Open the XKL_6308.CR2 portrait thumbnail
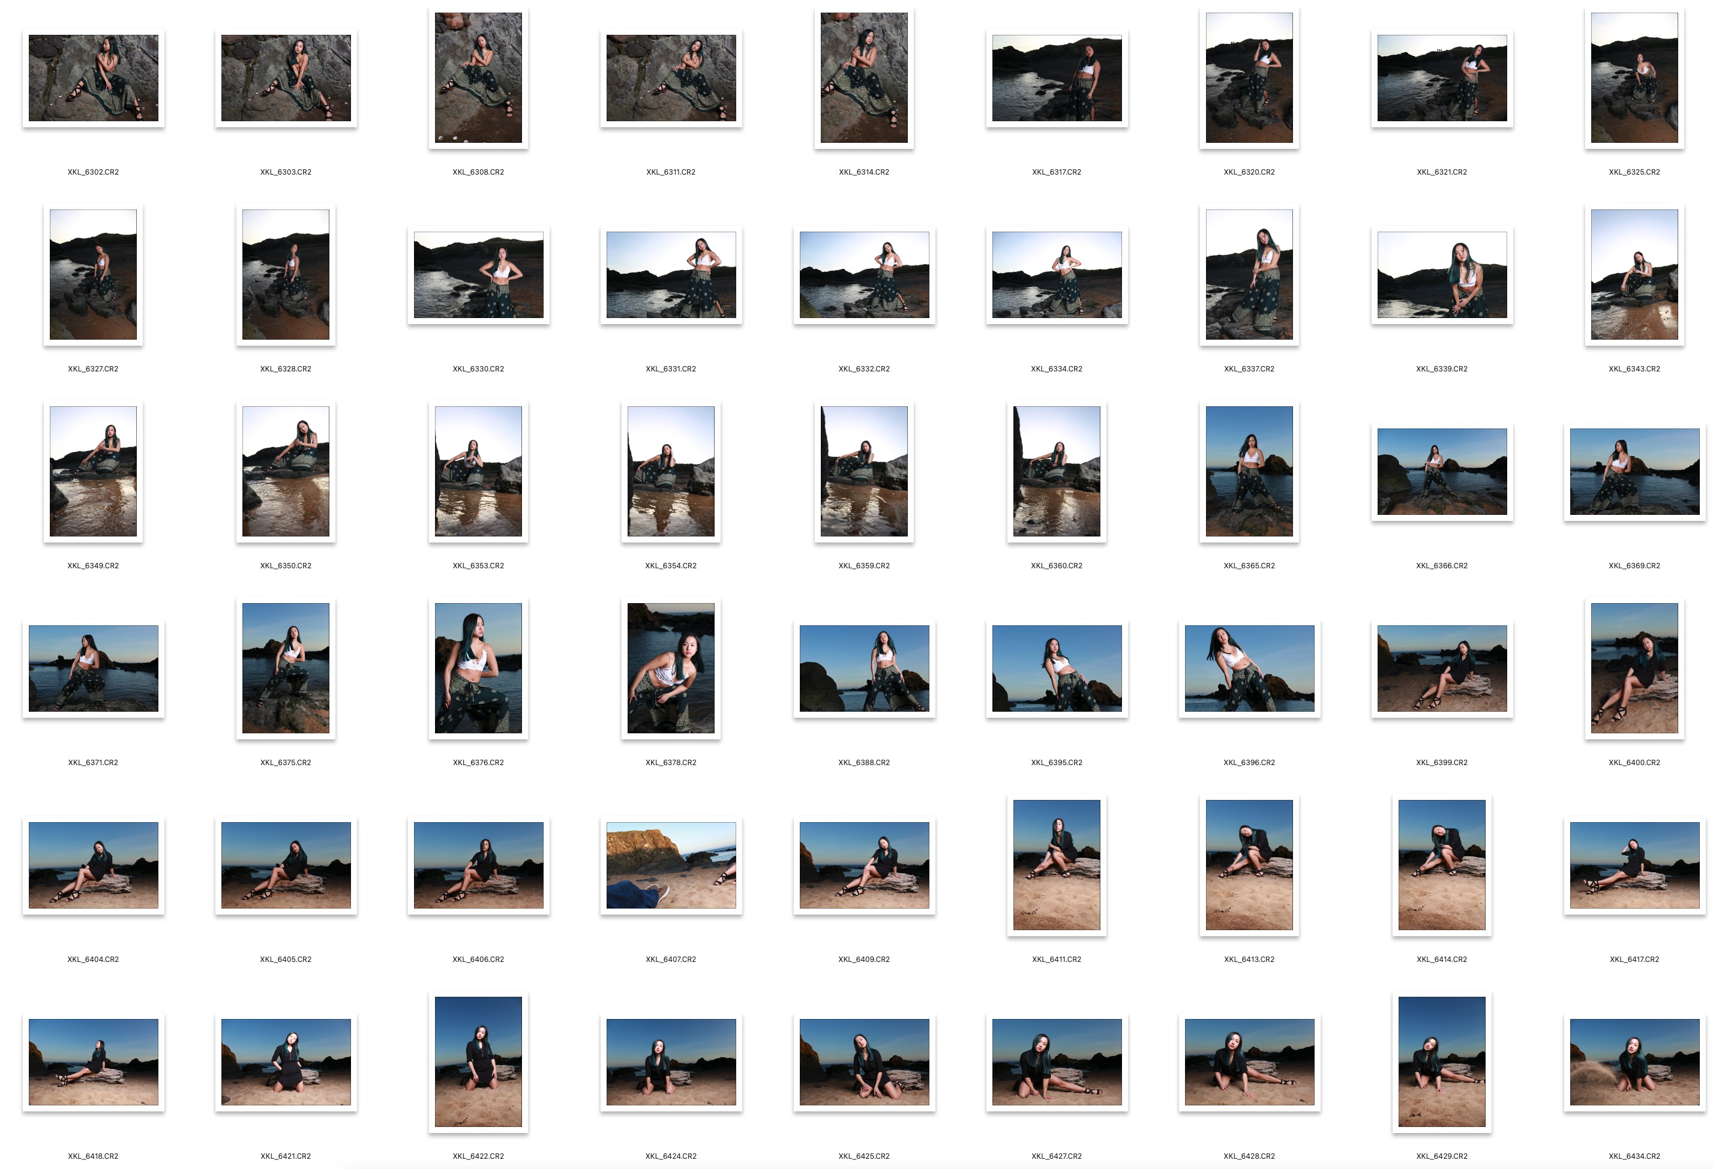1713x1169 pixels. click(x=478, y=78)
